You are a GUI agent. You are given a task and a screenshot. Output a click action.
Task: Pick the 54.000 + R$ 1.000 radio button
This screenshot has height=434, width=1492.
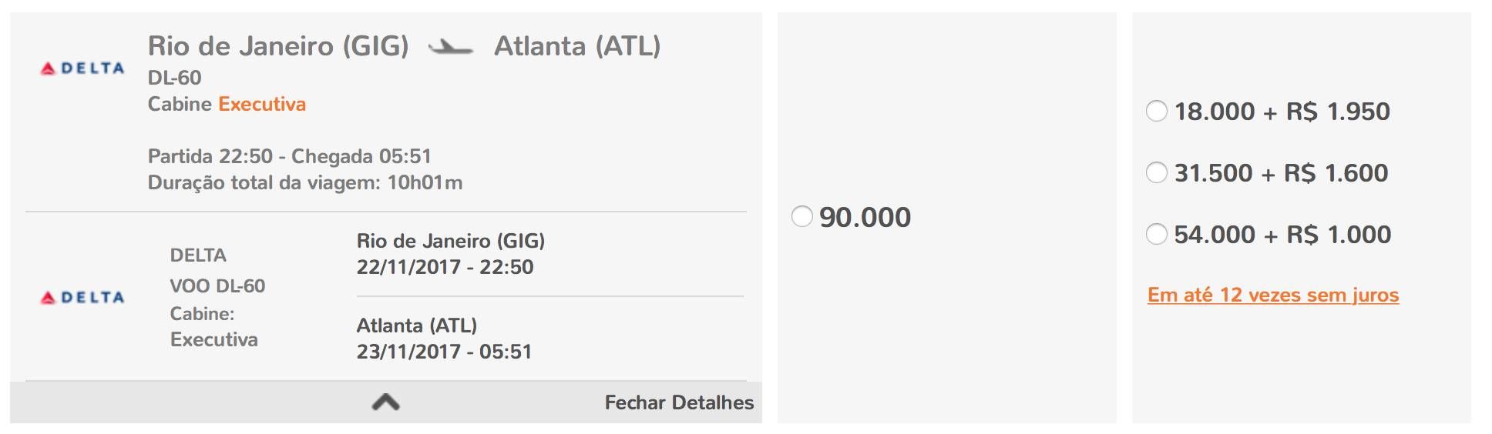(1157, 234)
